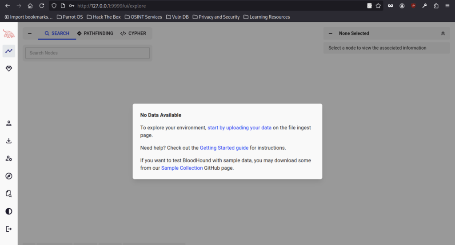Viewport: 455px width, 245px height.
Task: Log out using the exit icon
Action: 9,229
